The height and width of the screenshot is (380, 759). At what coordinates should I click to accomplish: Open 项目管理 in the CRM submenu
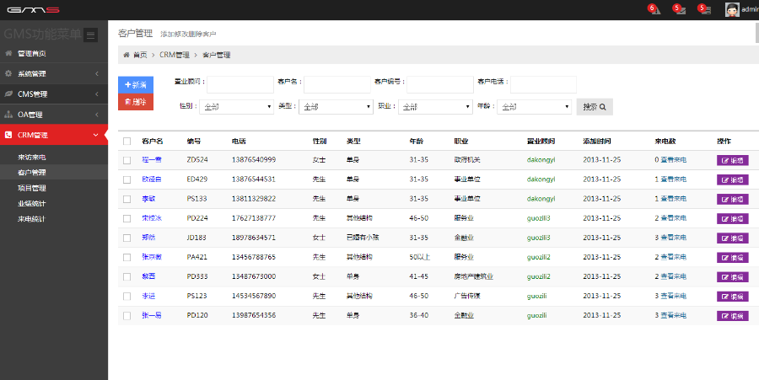coord(32,188)
